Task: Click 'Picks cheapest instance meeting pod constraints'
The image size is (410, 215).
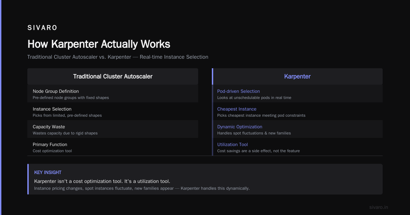Action: (261, 115)
